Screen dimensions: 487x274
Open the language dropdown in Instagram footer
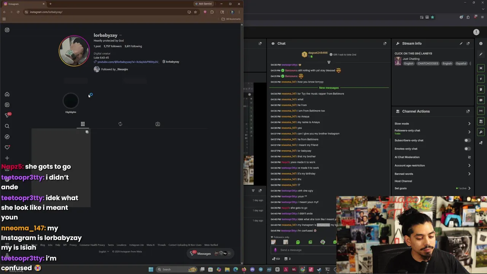click(104, 252)
